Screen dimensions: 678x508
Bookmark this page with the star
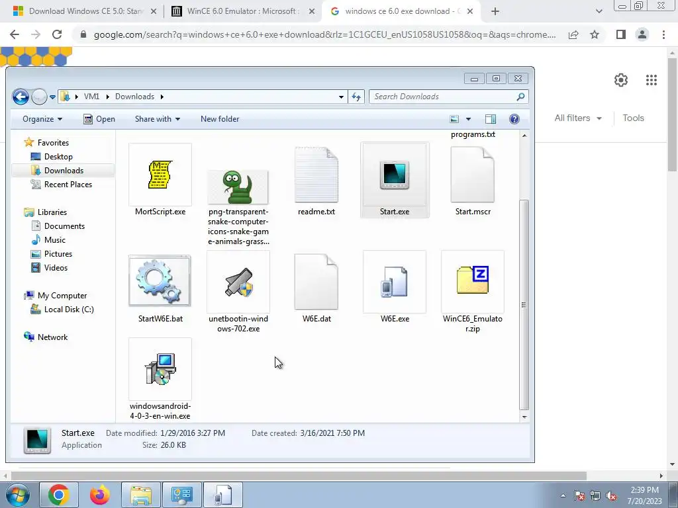pyautogui.click(x=595, y=34)
